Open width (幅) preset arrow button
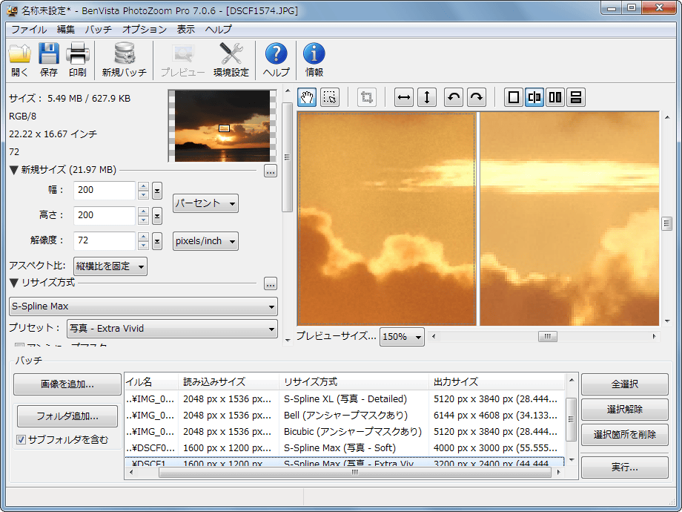Image resolution: width=682 pixels, height=512 pixels. tap(157, 191)
